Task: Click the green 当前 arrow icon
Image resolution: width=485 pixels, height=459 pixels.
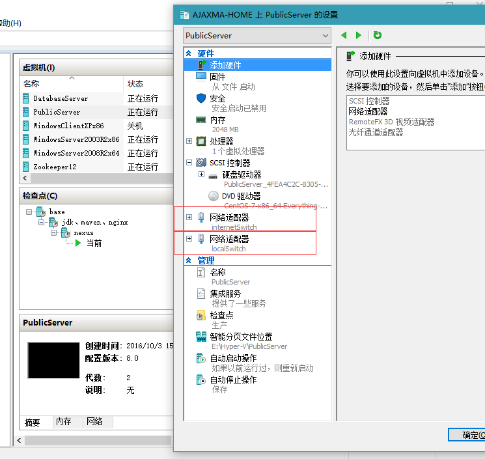Action: (x=78, y=243)
